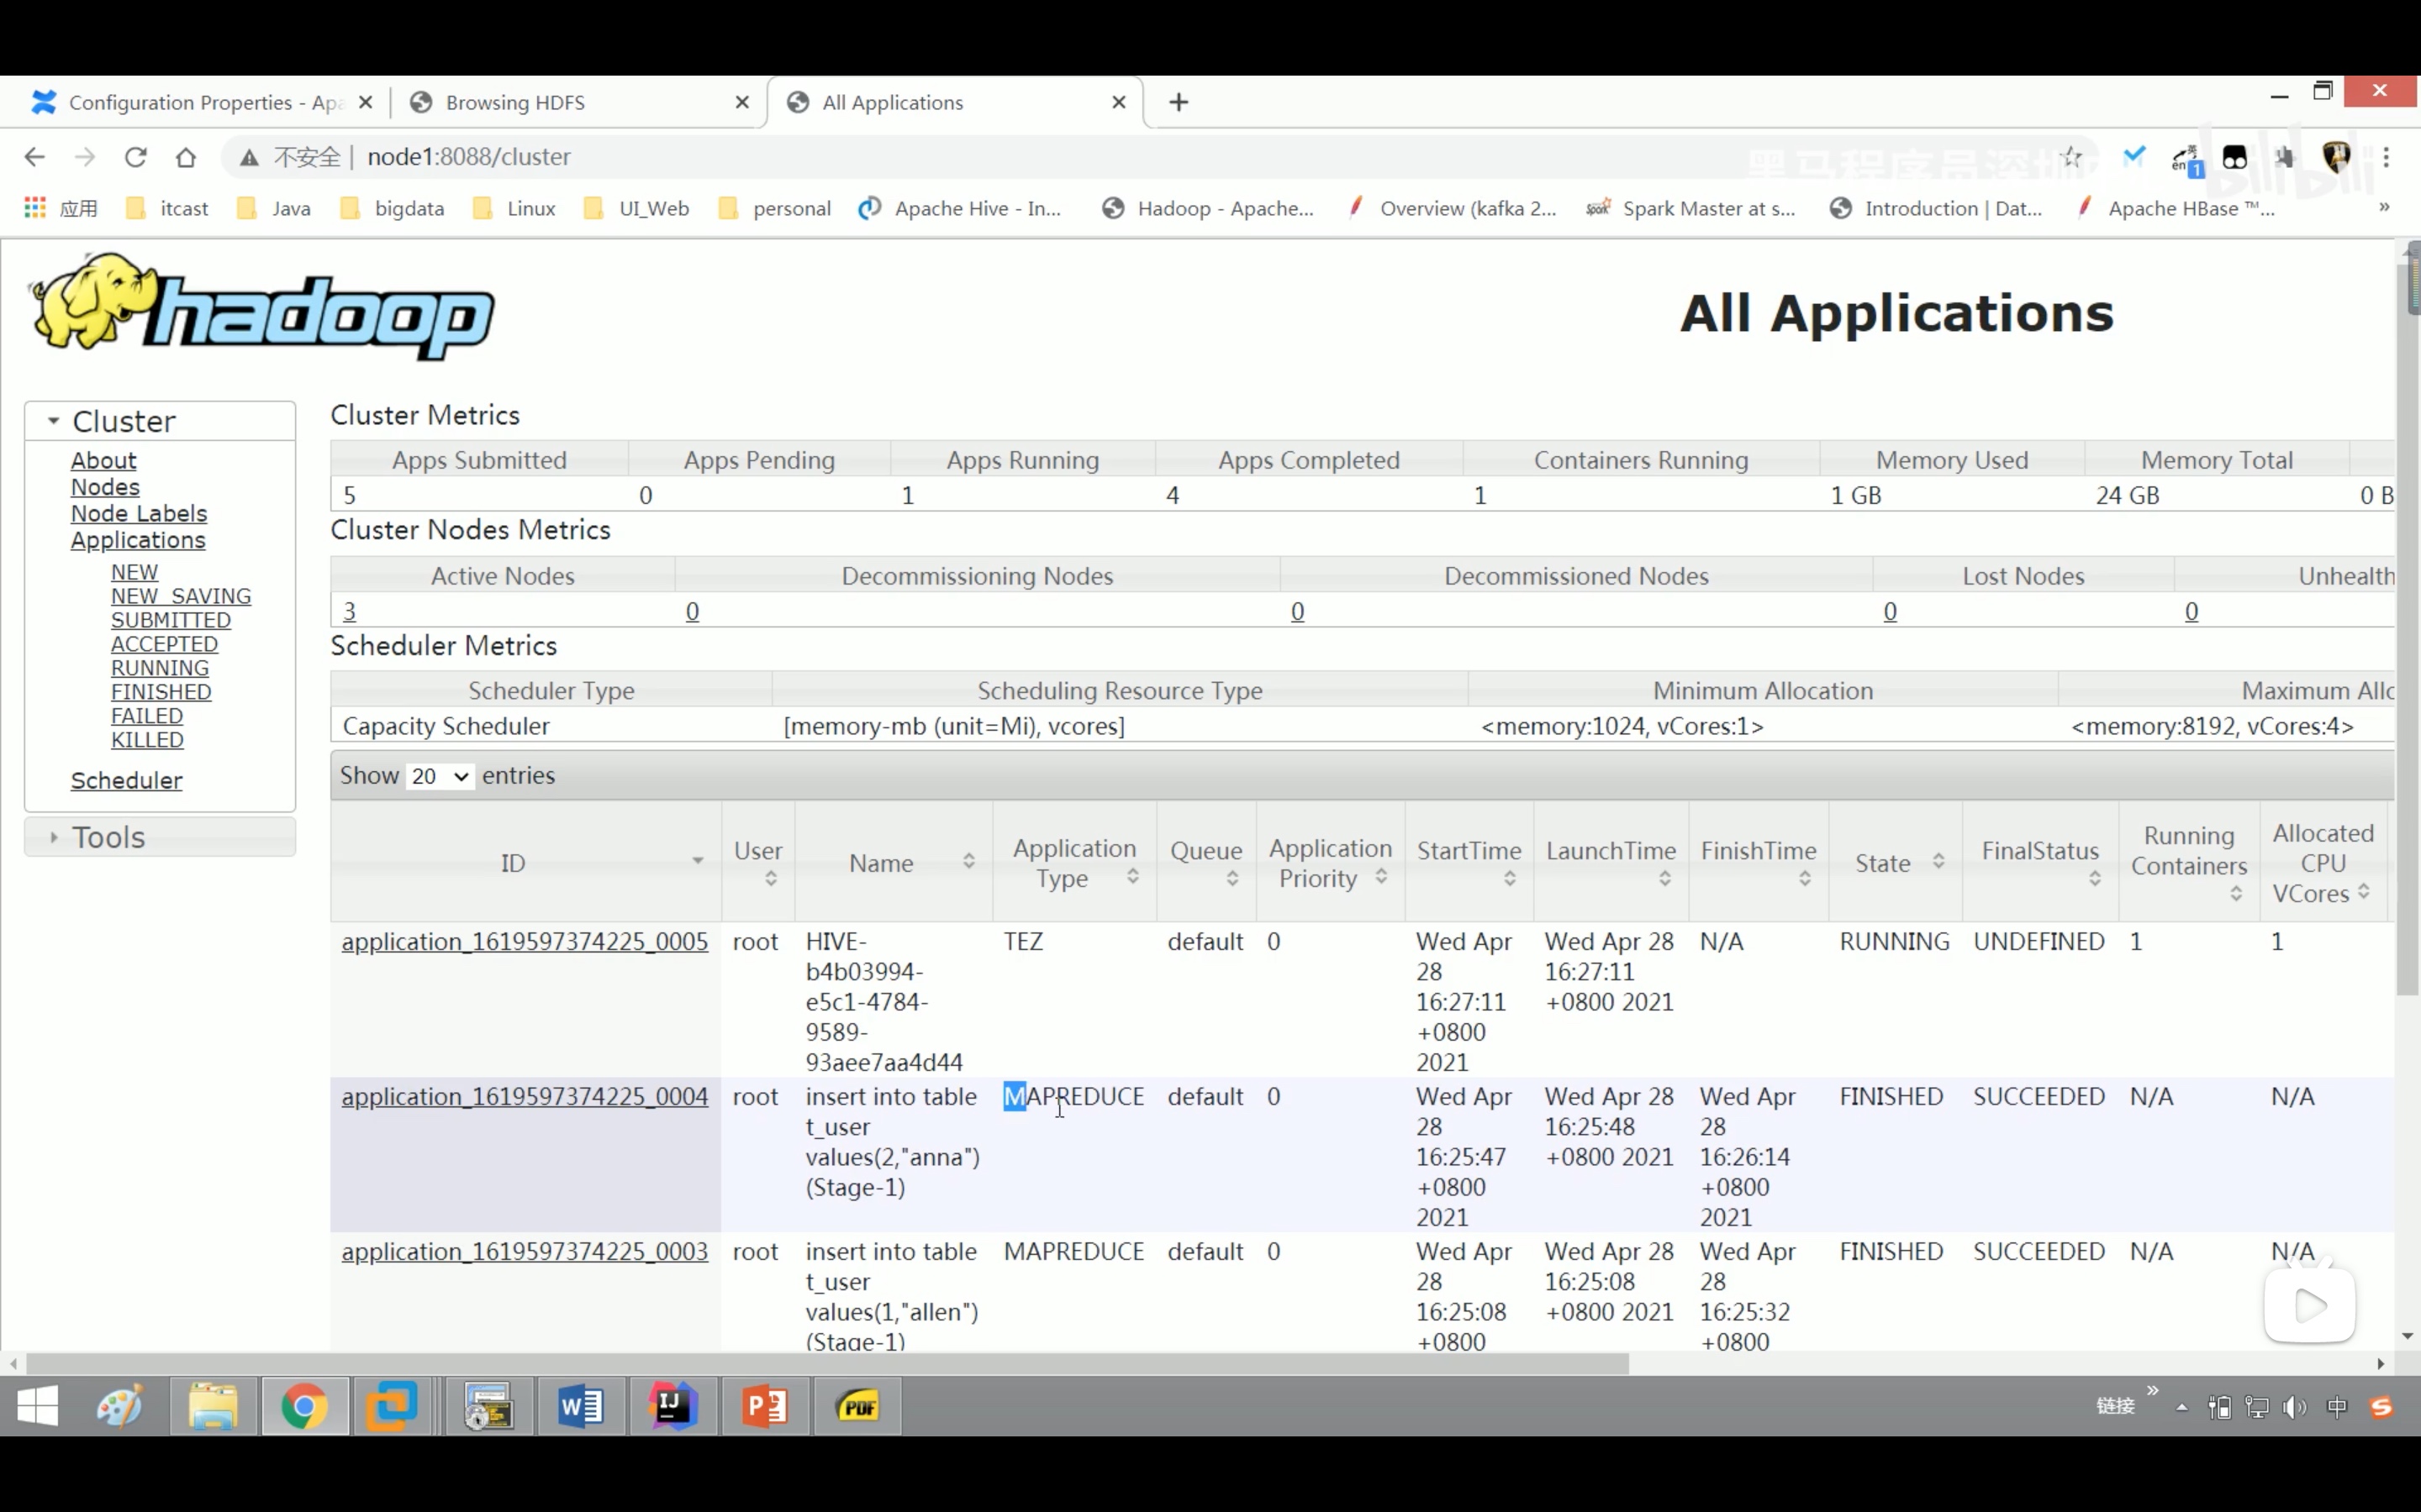Sort table by Name column
This screenshot has height=1512, width=2421.
point(894,862)
